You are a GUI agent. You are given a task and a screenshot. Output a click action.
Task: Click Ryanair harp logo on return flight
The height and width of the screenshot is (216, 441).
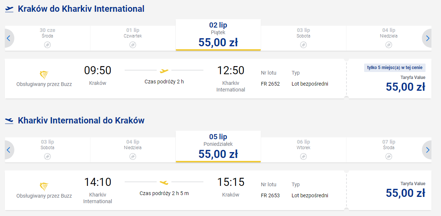tap(44, 187)
